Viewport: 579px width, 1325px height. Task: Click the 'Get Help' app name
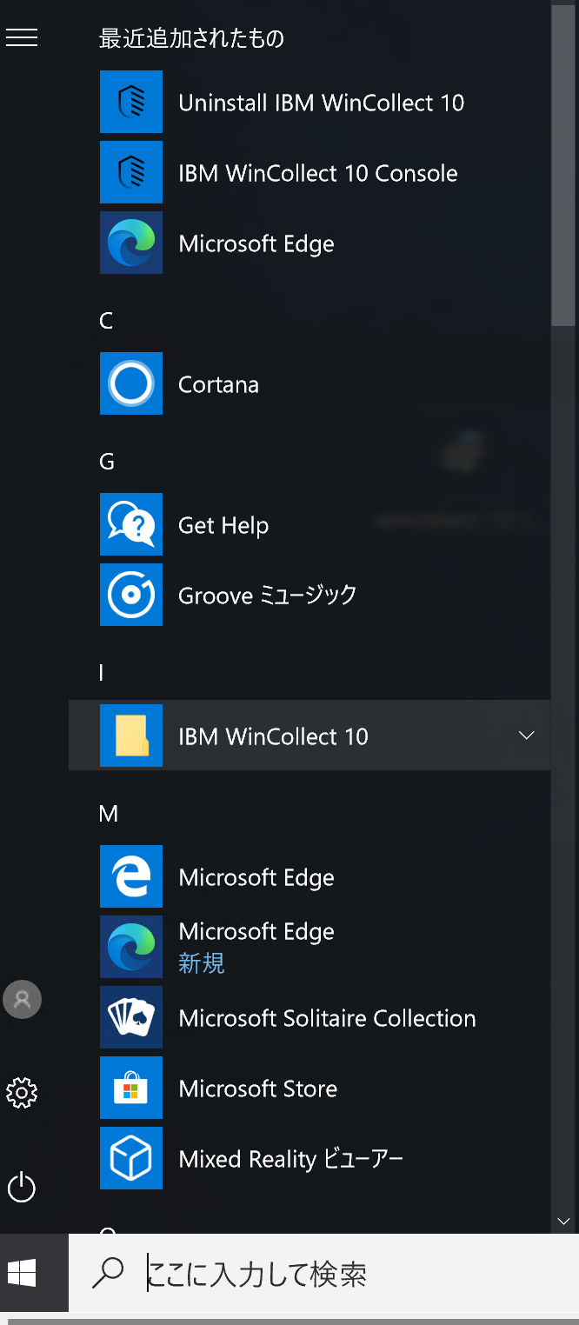(x=223, y=525)
